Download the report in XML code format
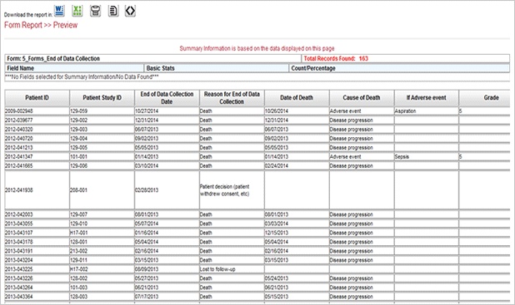Viewport: 515px width, 305px height. (130, 11)
